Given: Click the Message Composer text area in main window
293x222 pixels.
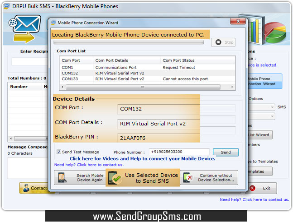Looking at the screenshot, I should (28, 168).
